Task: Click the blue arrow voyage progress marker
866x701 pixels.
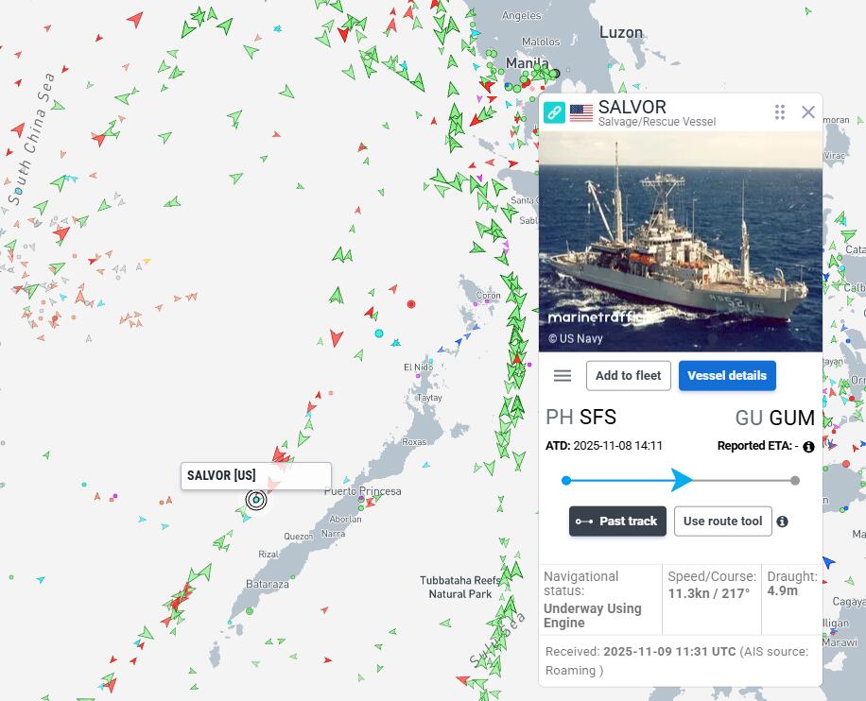Action: [682, 480]
